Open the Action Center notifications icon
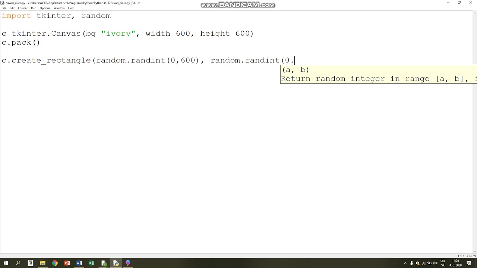 (x=469, y=263)
